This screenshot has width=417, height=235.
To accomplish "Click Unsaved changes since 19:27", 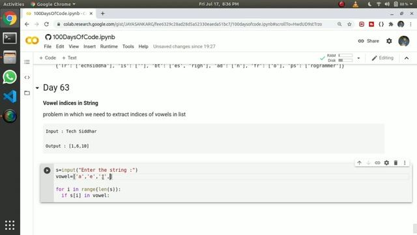I will tap(184, 46).
